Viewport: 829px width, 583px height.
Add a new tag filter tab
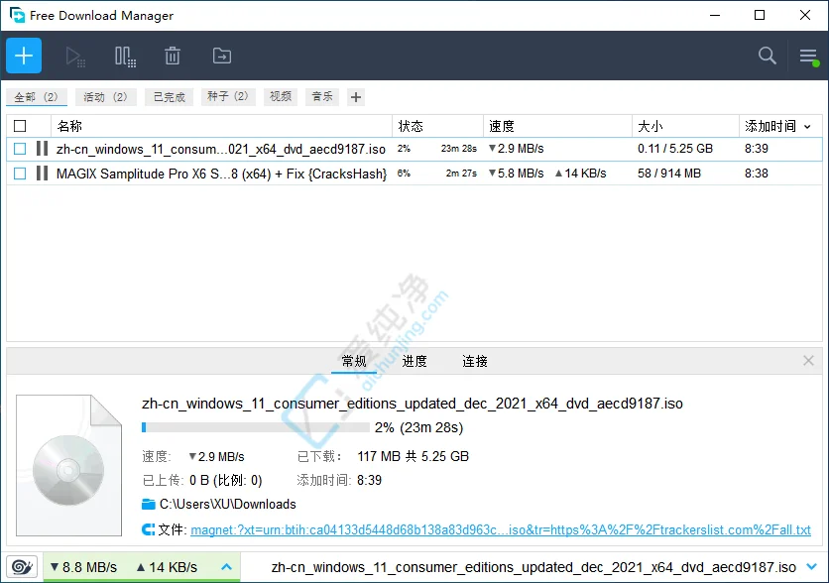point(356,97)
